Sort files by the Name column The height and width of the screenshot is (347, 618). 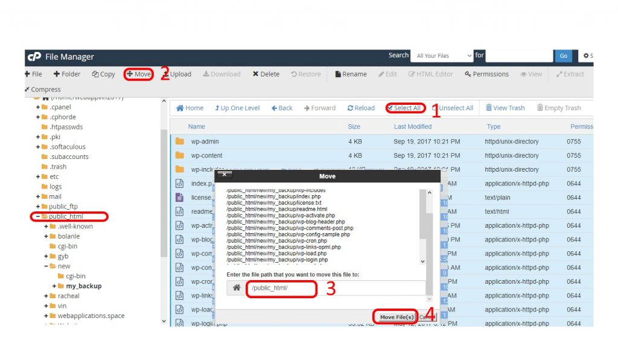coord(197,127)
